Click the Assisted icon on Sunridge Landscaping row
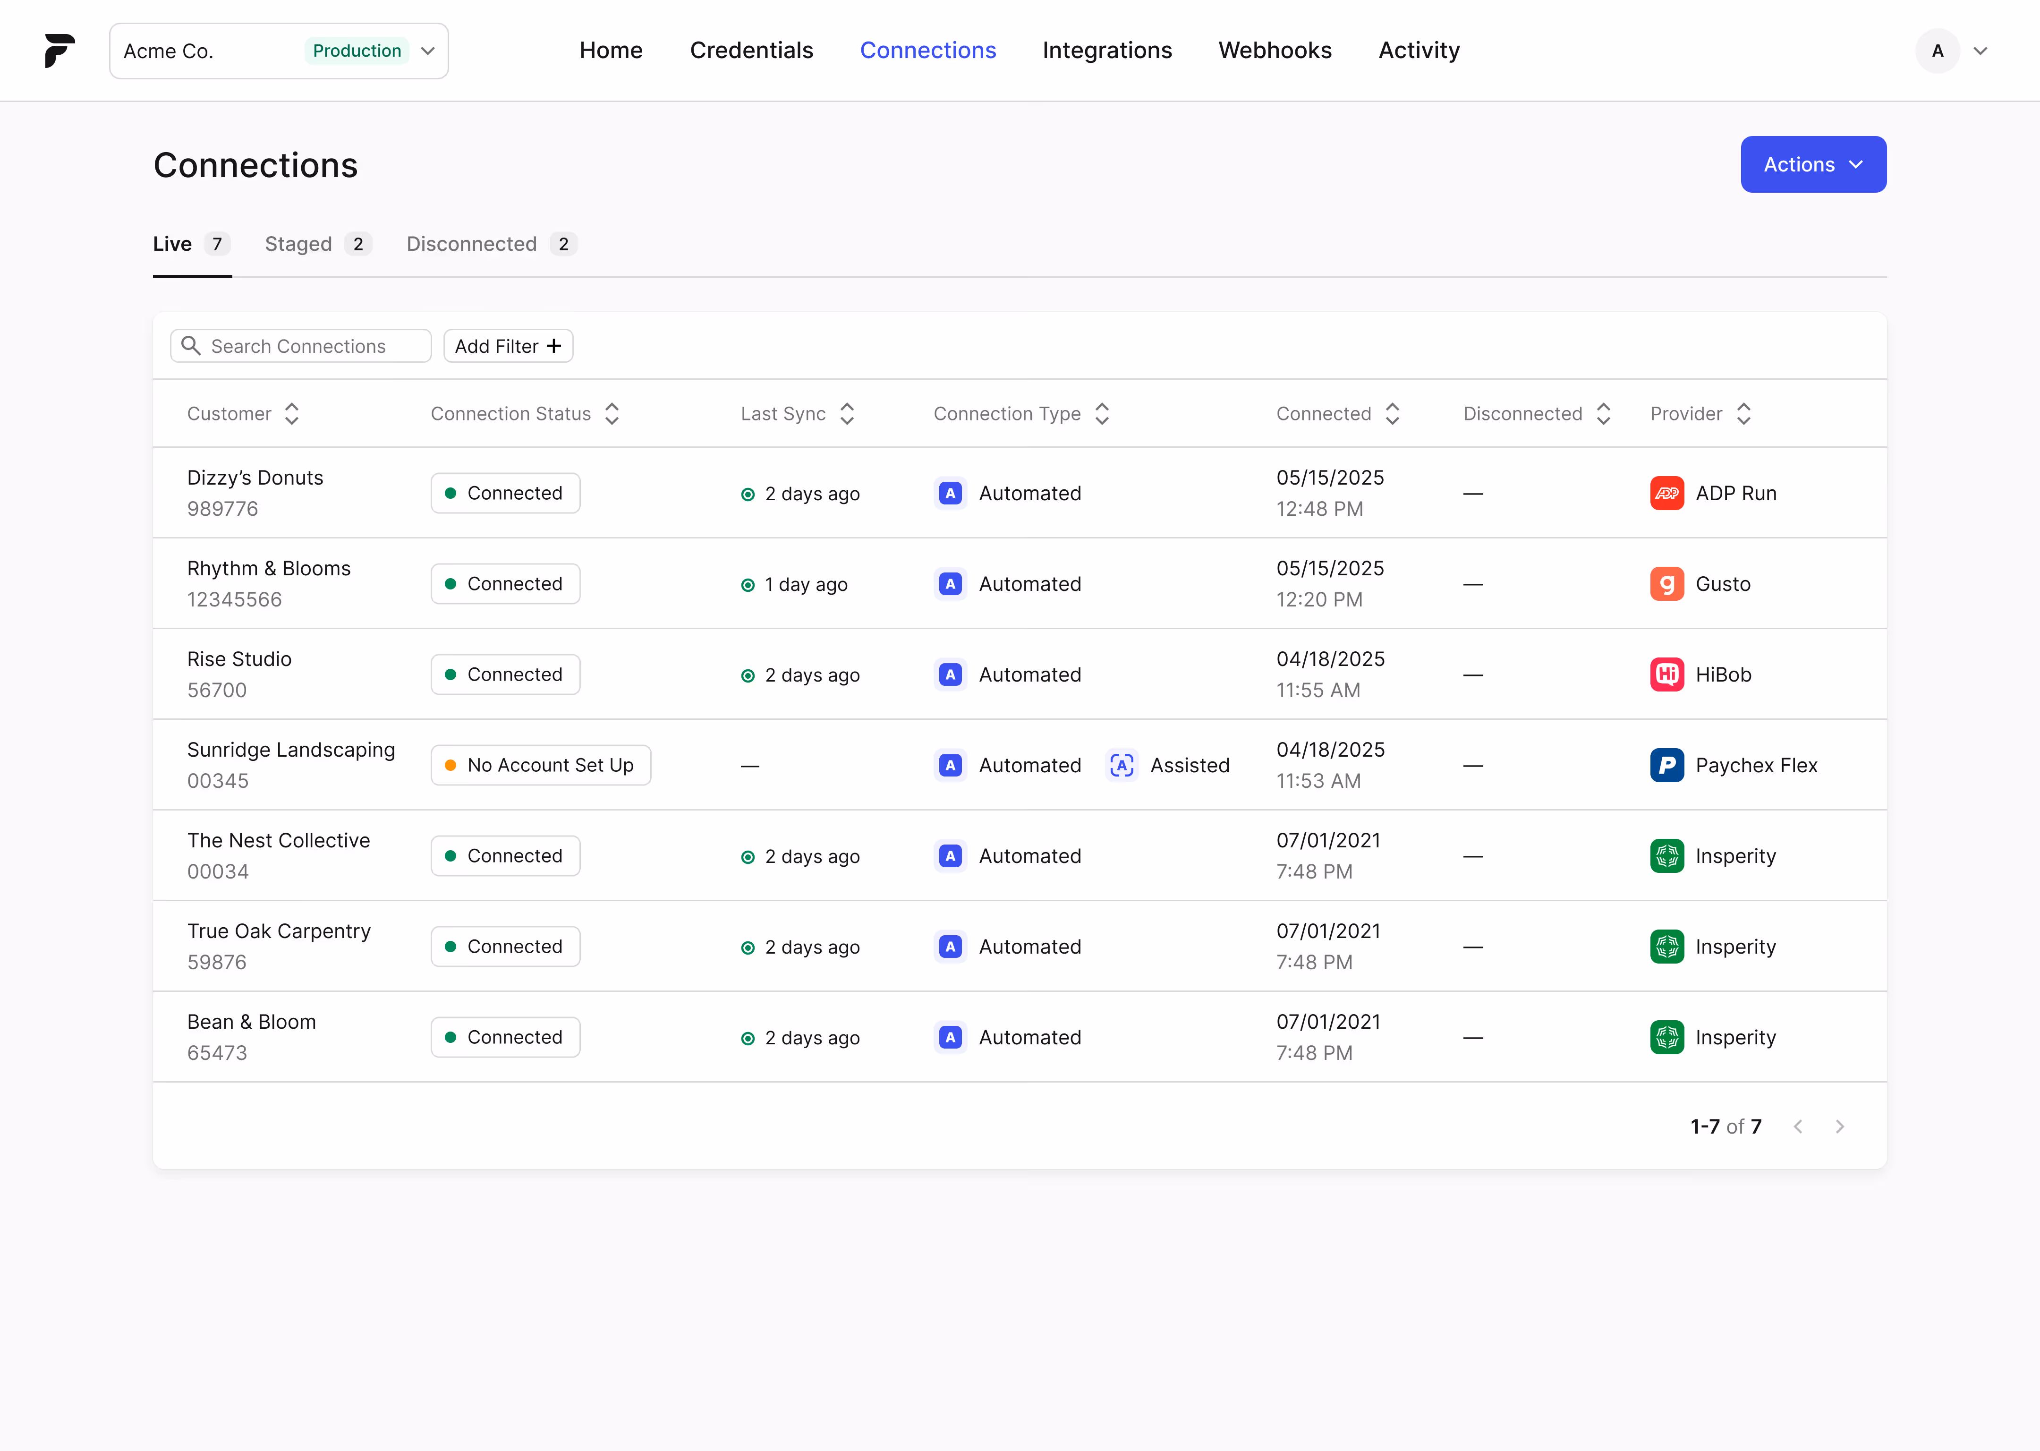This screenshot has height=1451, width=2040. coord(1121,765)
